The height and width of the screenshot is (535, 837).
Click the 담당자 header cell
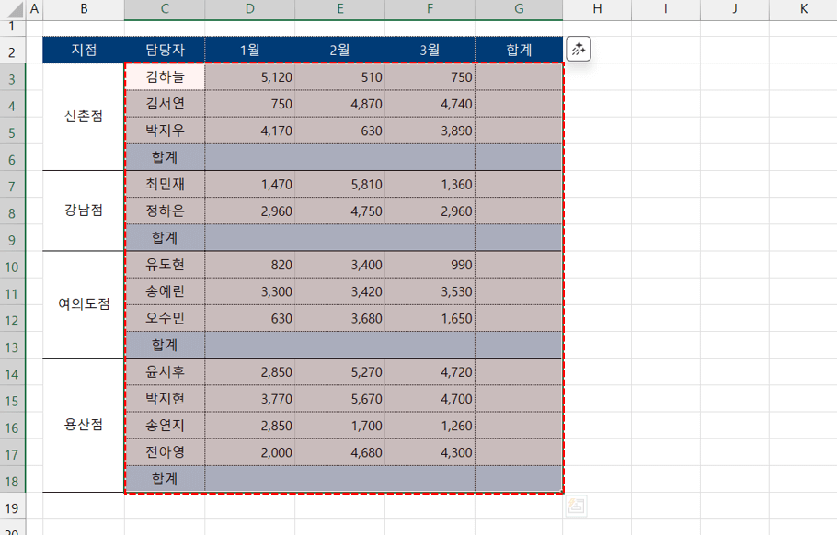(x=165, y=50)
